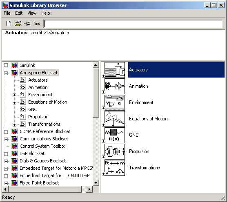Click the tree vertical scrollbar thumb

tap(96, 93)
